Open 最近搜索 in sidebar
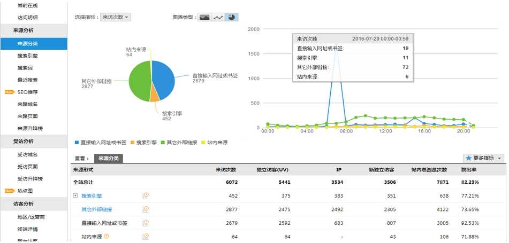Image resolution: width=509 pixels, height=243 pixels. pyautogui.click(x=28, y=80)
